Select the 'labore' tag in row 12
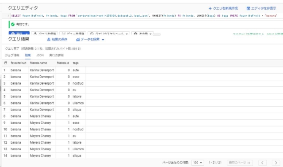Screen dimensions: 283x167 (x=77, y=143)
